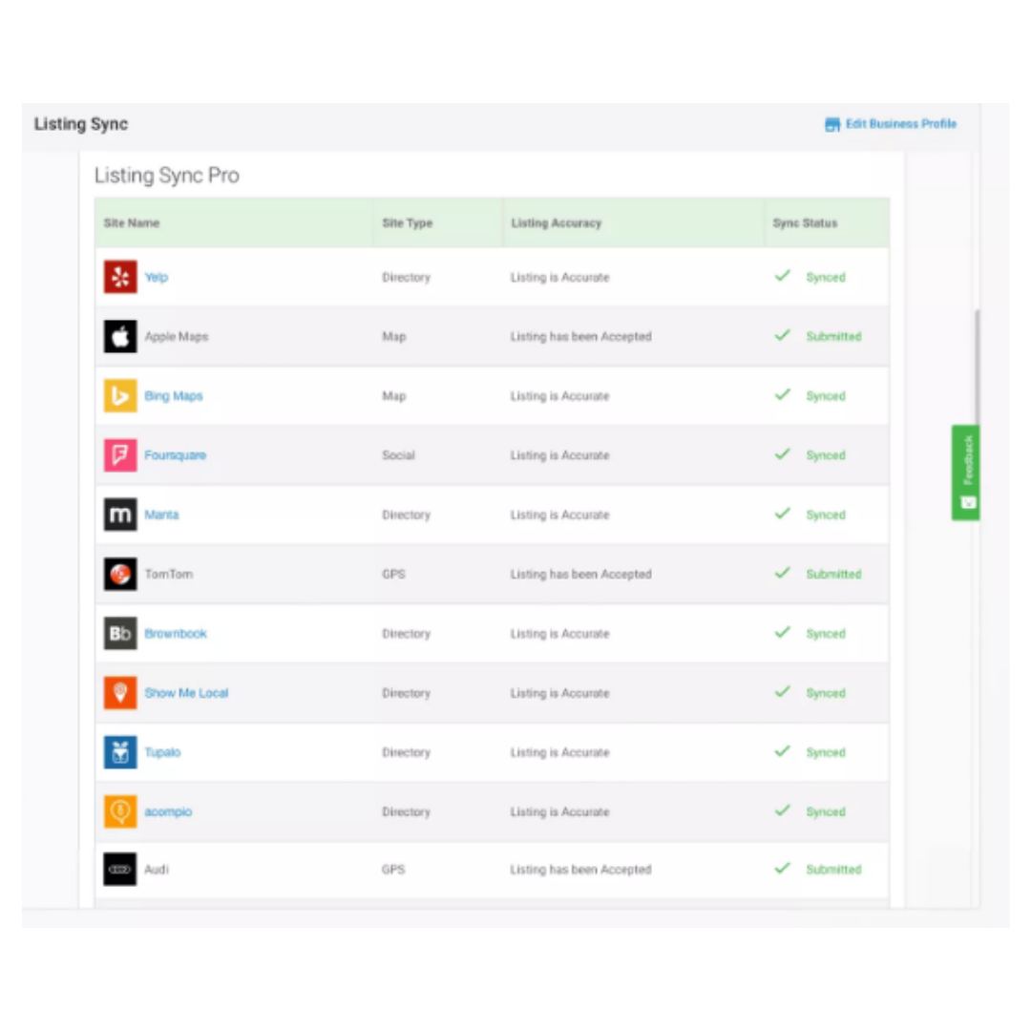Click Map site type in Apple Maps row
Screen dimensions: 1031x1031
click(394, 337)
